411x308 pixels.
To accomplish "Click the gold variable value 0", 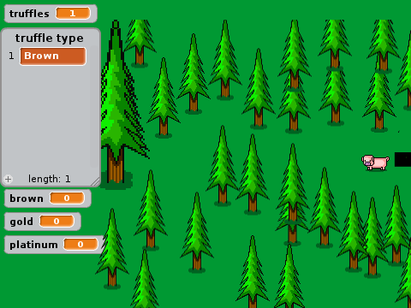I will click(57, 222).
